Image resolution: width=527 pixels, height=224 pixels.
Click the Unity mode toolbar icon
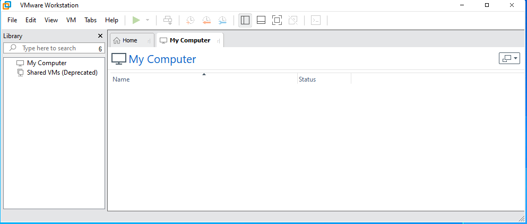(293, 20)
